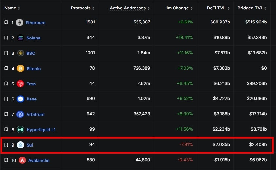Select Avalanche's 44,800 active addresses
This screenshot has height=170, width=276.
[143, 160]
